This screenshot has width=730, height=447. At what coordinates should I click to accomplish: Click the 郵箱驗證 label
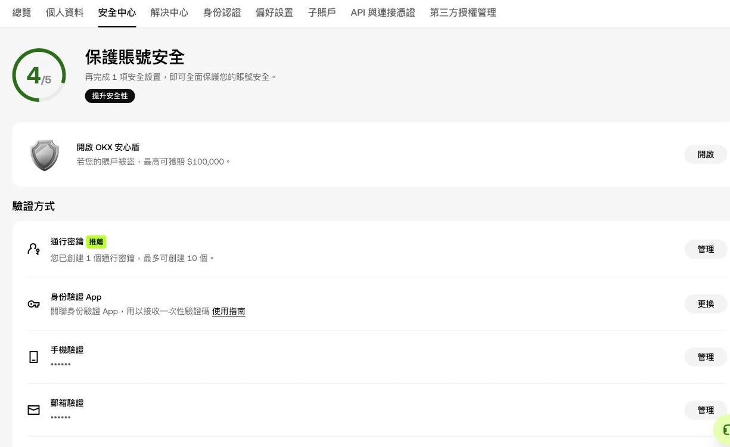point(67,403)
